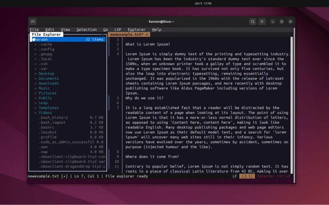Click the LF line-ending indicator

point(235,176)
